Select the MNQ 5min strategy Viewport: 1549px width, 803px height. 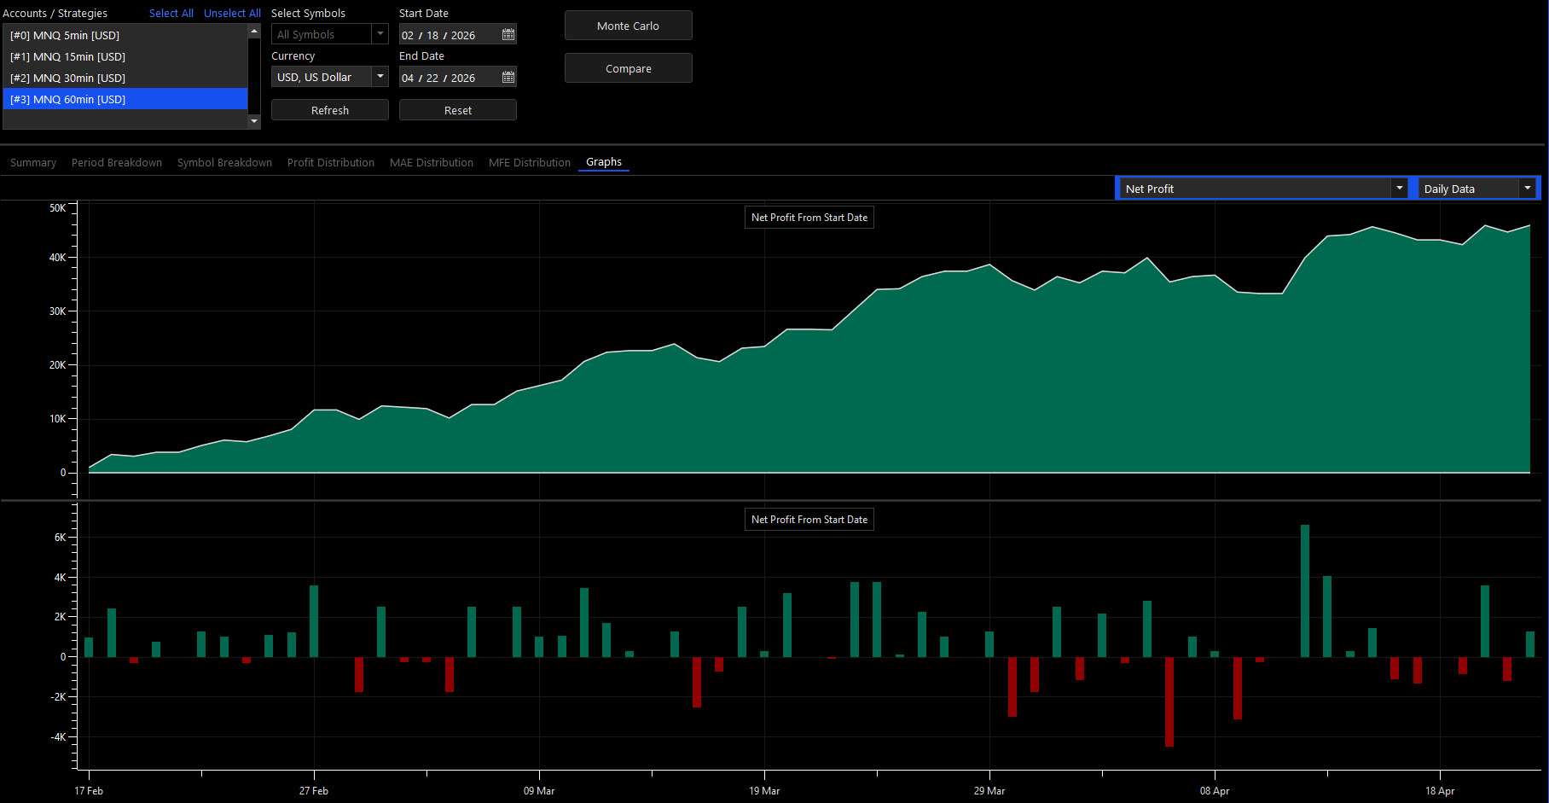[x=125, y=35]
